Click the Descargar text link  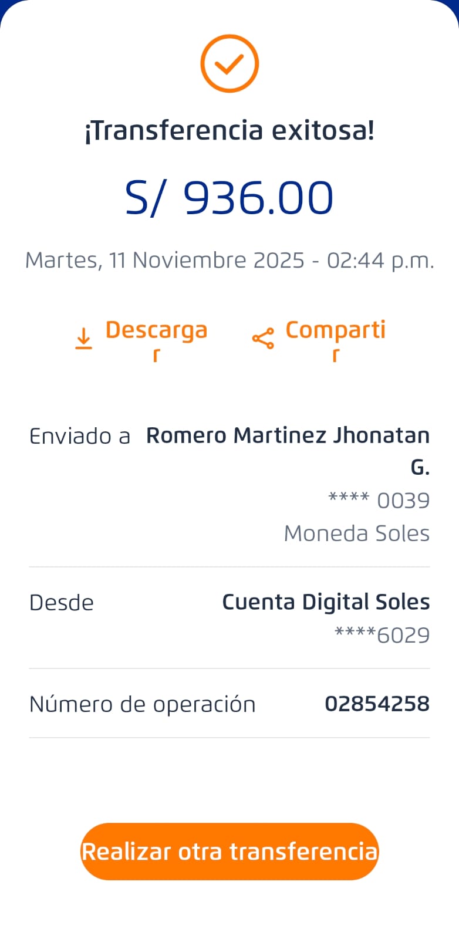[156, 330]
